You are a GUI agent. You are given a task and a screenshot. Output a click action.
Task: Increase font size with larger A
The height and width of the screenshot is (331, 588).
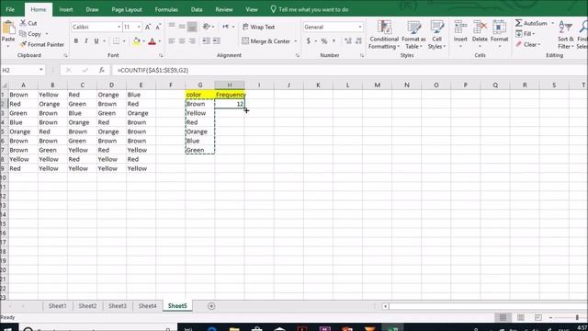(x=148, y=27)
